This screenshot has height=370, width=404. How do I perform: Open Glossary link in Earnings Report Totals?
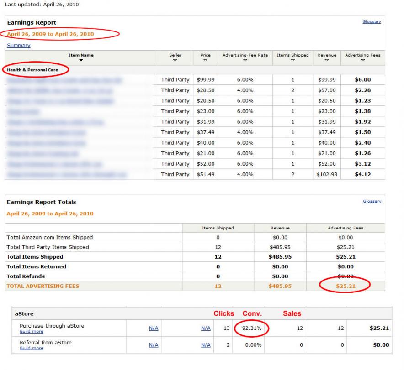(372, 201)
